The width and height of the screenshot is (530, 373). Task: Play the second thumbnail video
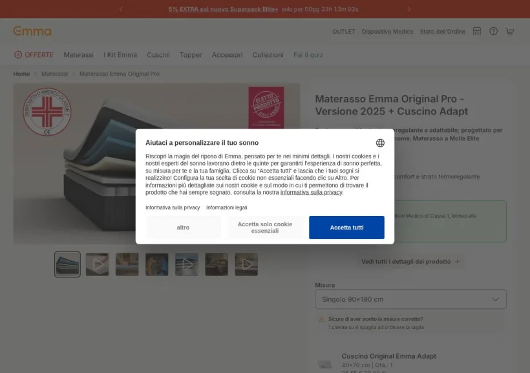point(98,264)
